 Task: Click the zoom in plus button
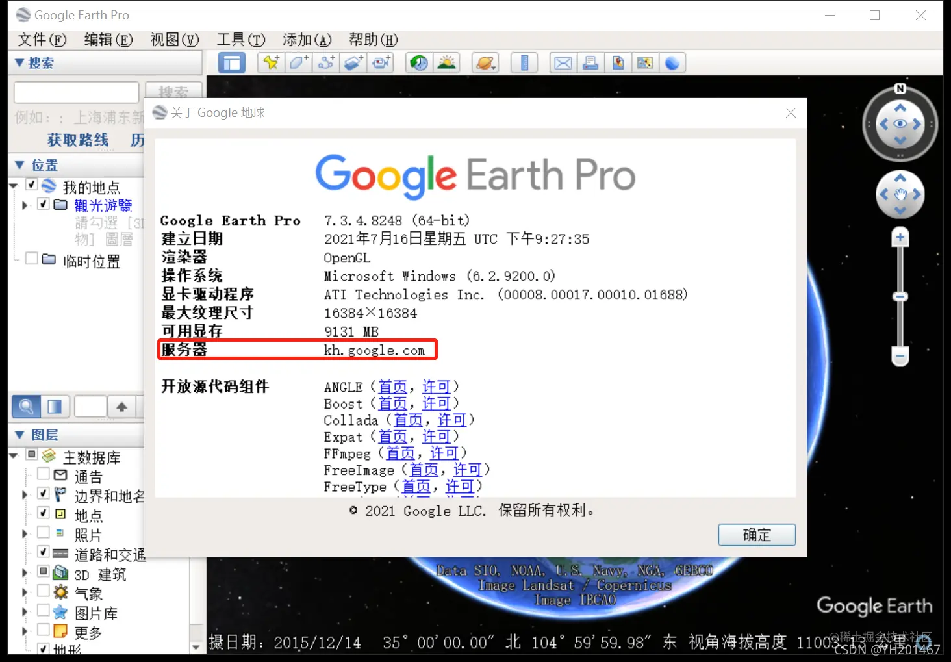tap(900, 237)
